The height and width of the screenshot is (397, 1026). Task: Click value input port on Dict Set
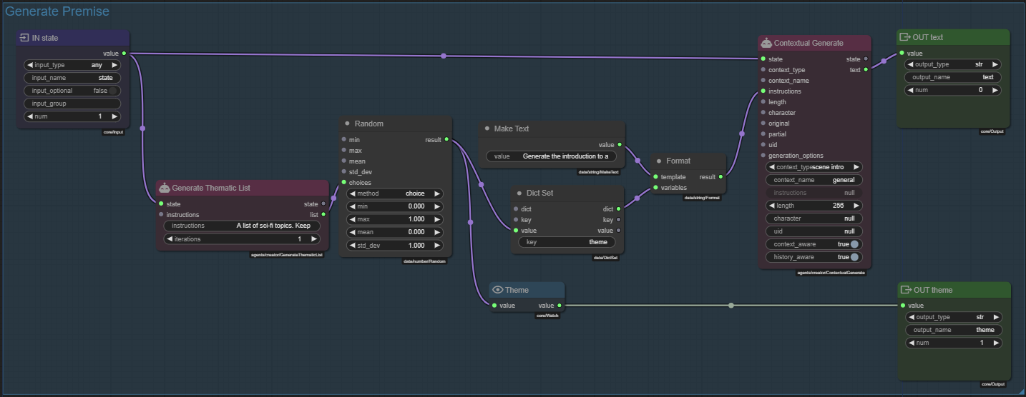coord(516,230)
